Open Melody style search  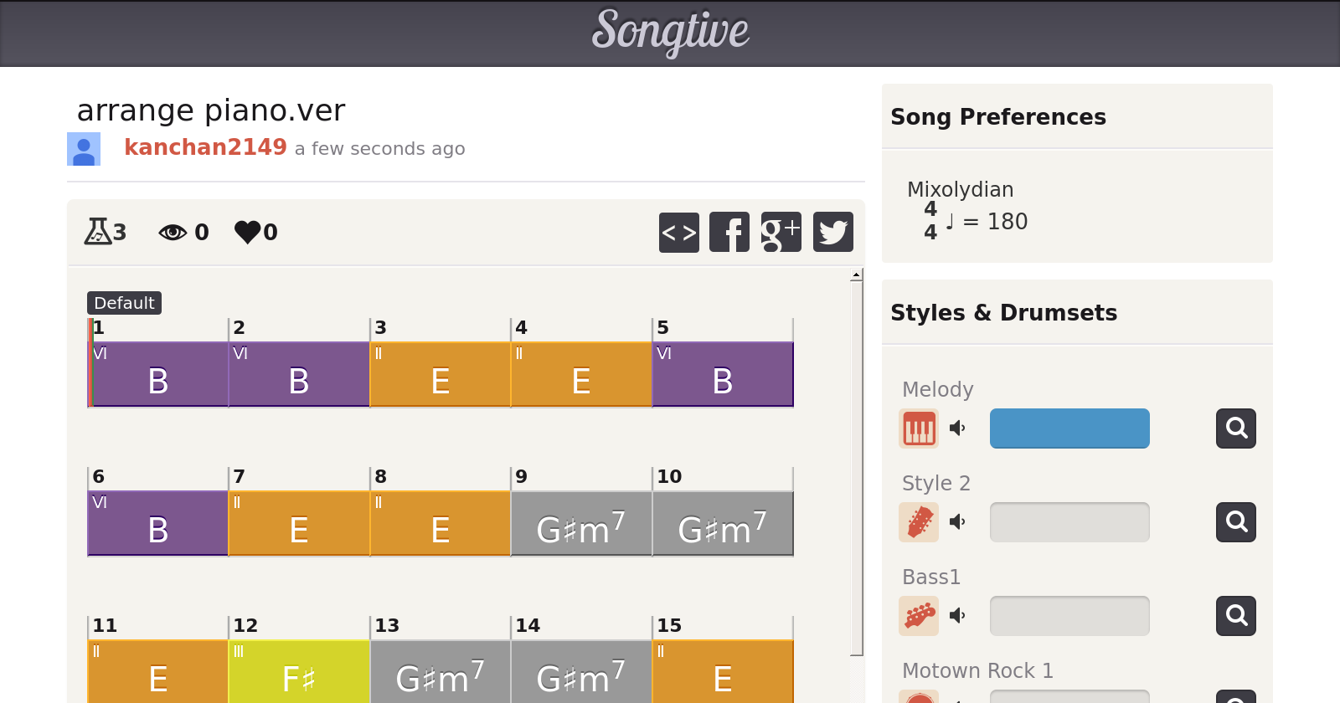(1235, 428)
